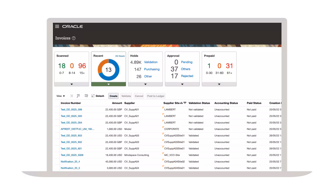The height and width of the screenshot is (195, 334).
Task: Open the View dropdown menu
Action: 61,96
